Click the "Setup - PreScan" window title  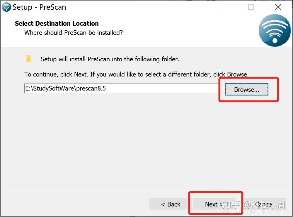click(x=39, y=7)
